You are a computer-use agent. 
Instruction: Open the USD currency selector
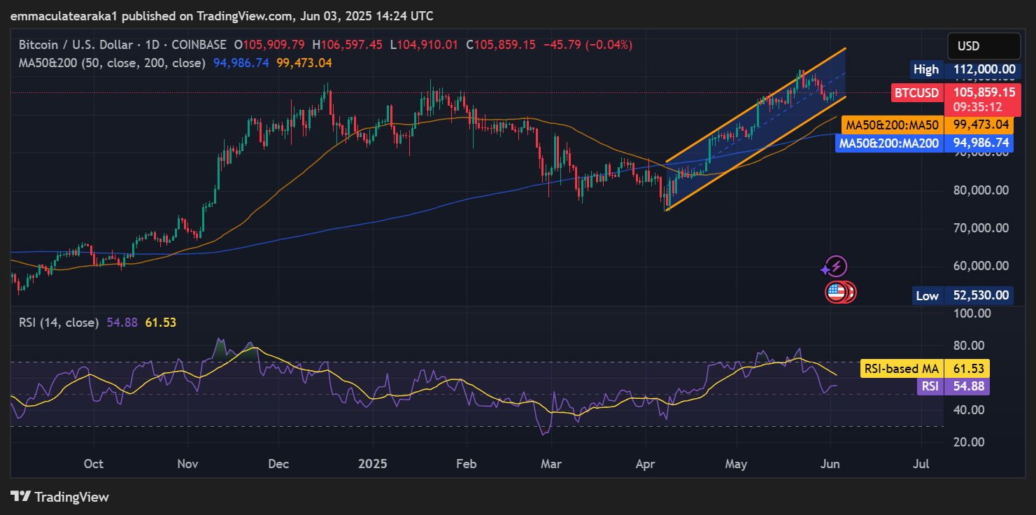[984, 46]
